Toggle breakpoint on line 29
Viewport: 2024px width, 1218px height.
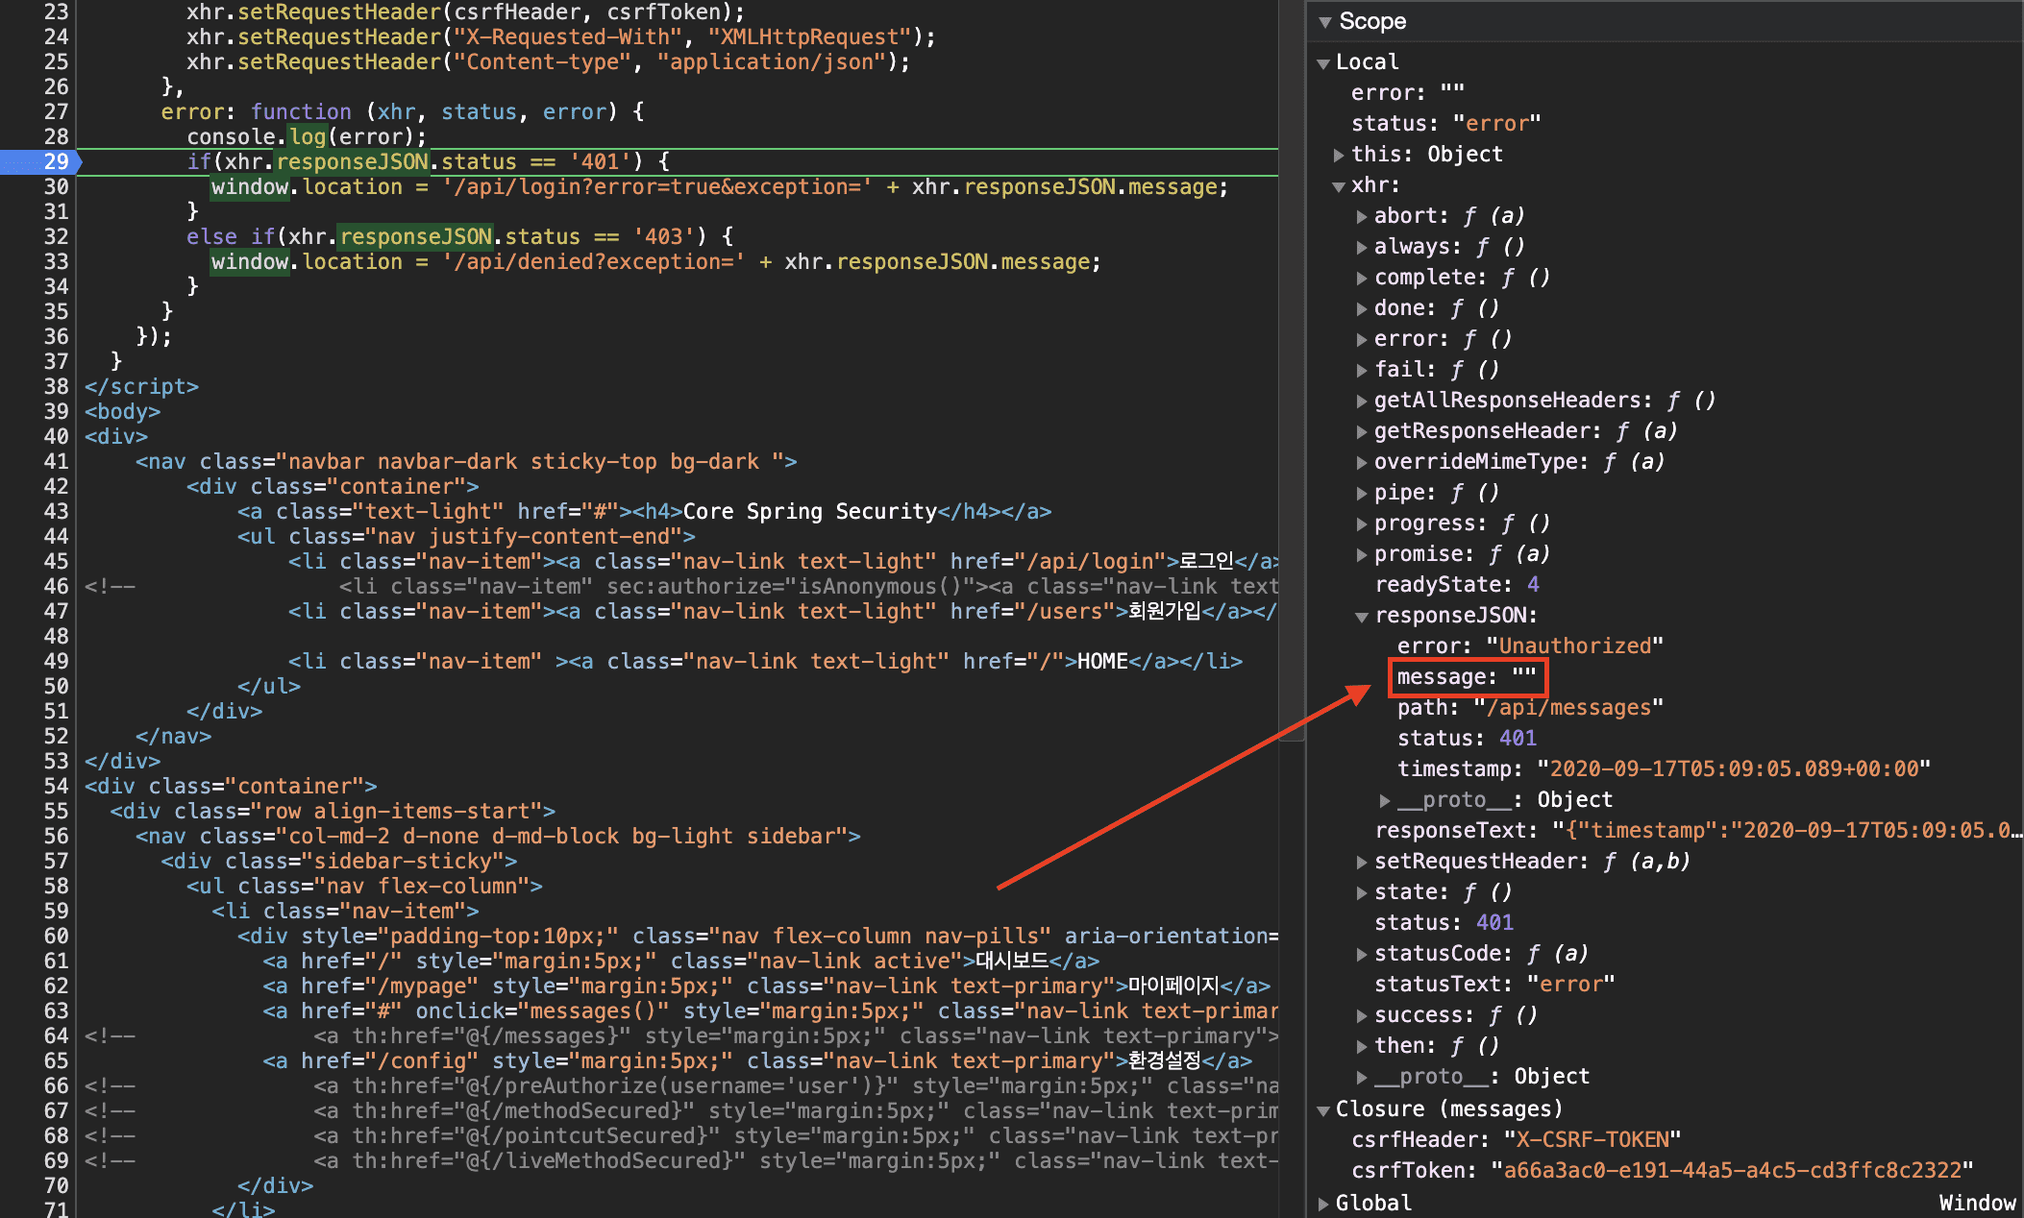click(x=56, y=161)
